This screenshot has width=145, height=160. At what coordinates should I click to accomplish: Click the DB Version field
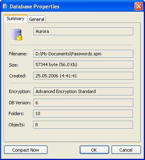(x=83, y=103)
